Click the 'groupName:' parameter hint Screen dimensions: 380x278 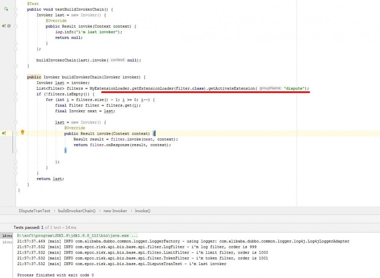(270, 88)
